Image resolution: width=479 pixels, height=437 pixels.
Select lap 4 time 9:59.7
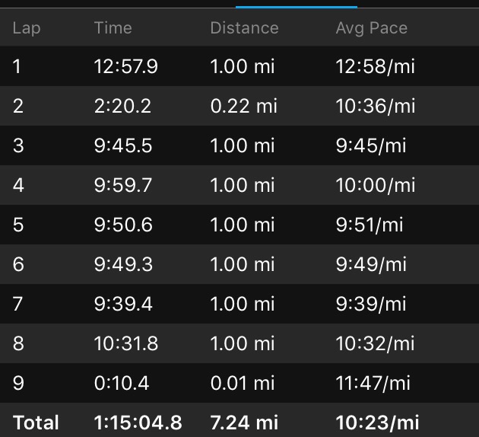click(123, 185)
